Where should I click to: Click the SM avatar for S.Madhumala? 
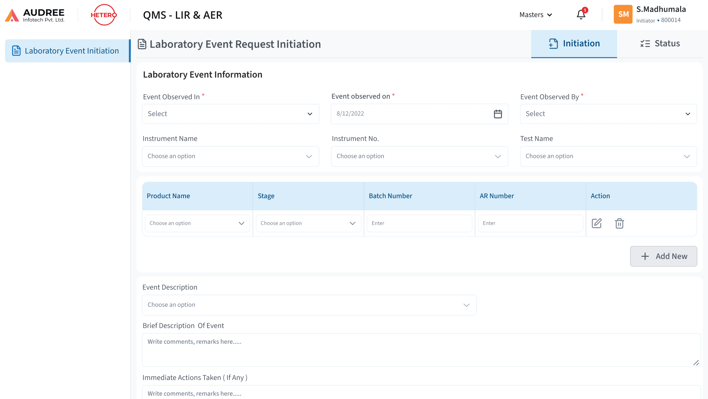click(623, 14)
